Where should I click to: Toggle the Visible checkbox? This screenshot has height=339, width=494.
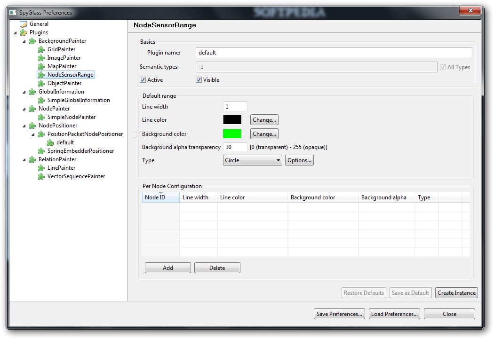(199, 80)
